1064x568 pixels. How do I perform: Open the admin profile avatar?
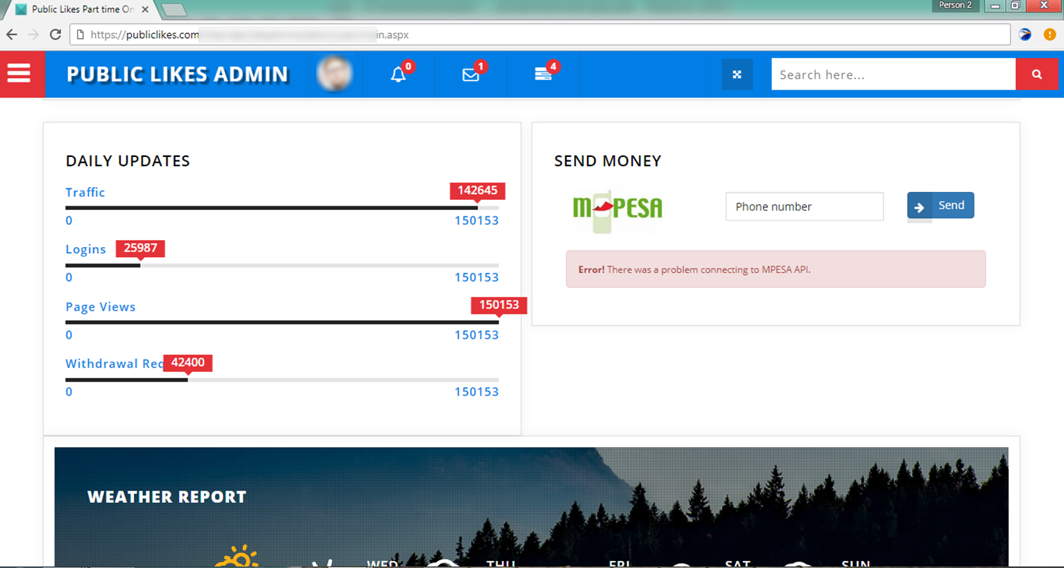pos(335,74)
